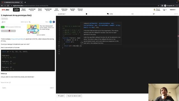Click the 1/3 overload stepper in tooltip
The width and height of the screenshot is (179, 101).
pyautogui.click(x=82, y=43)
